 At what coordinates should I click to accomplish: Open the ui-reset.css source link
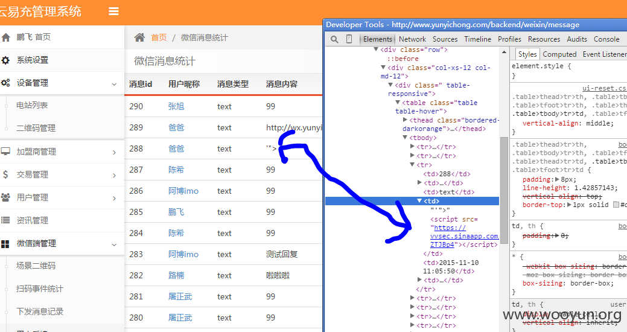[604, 88]
